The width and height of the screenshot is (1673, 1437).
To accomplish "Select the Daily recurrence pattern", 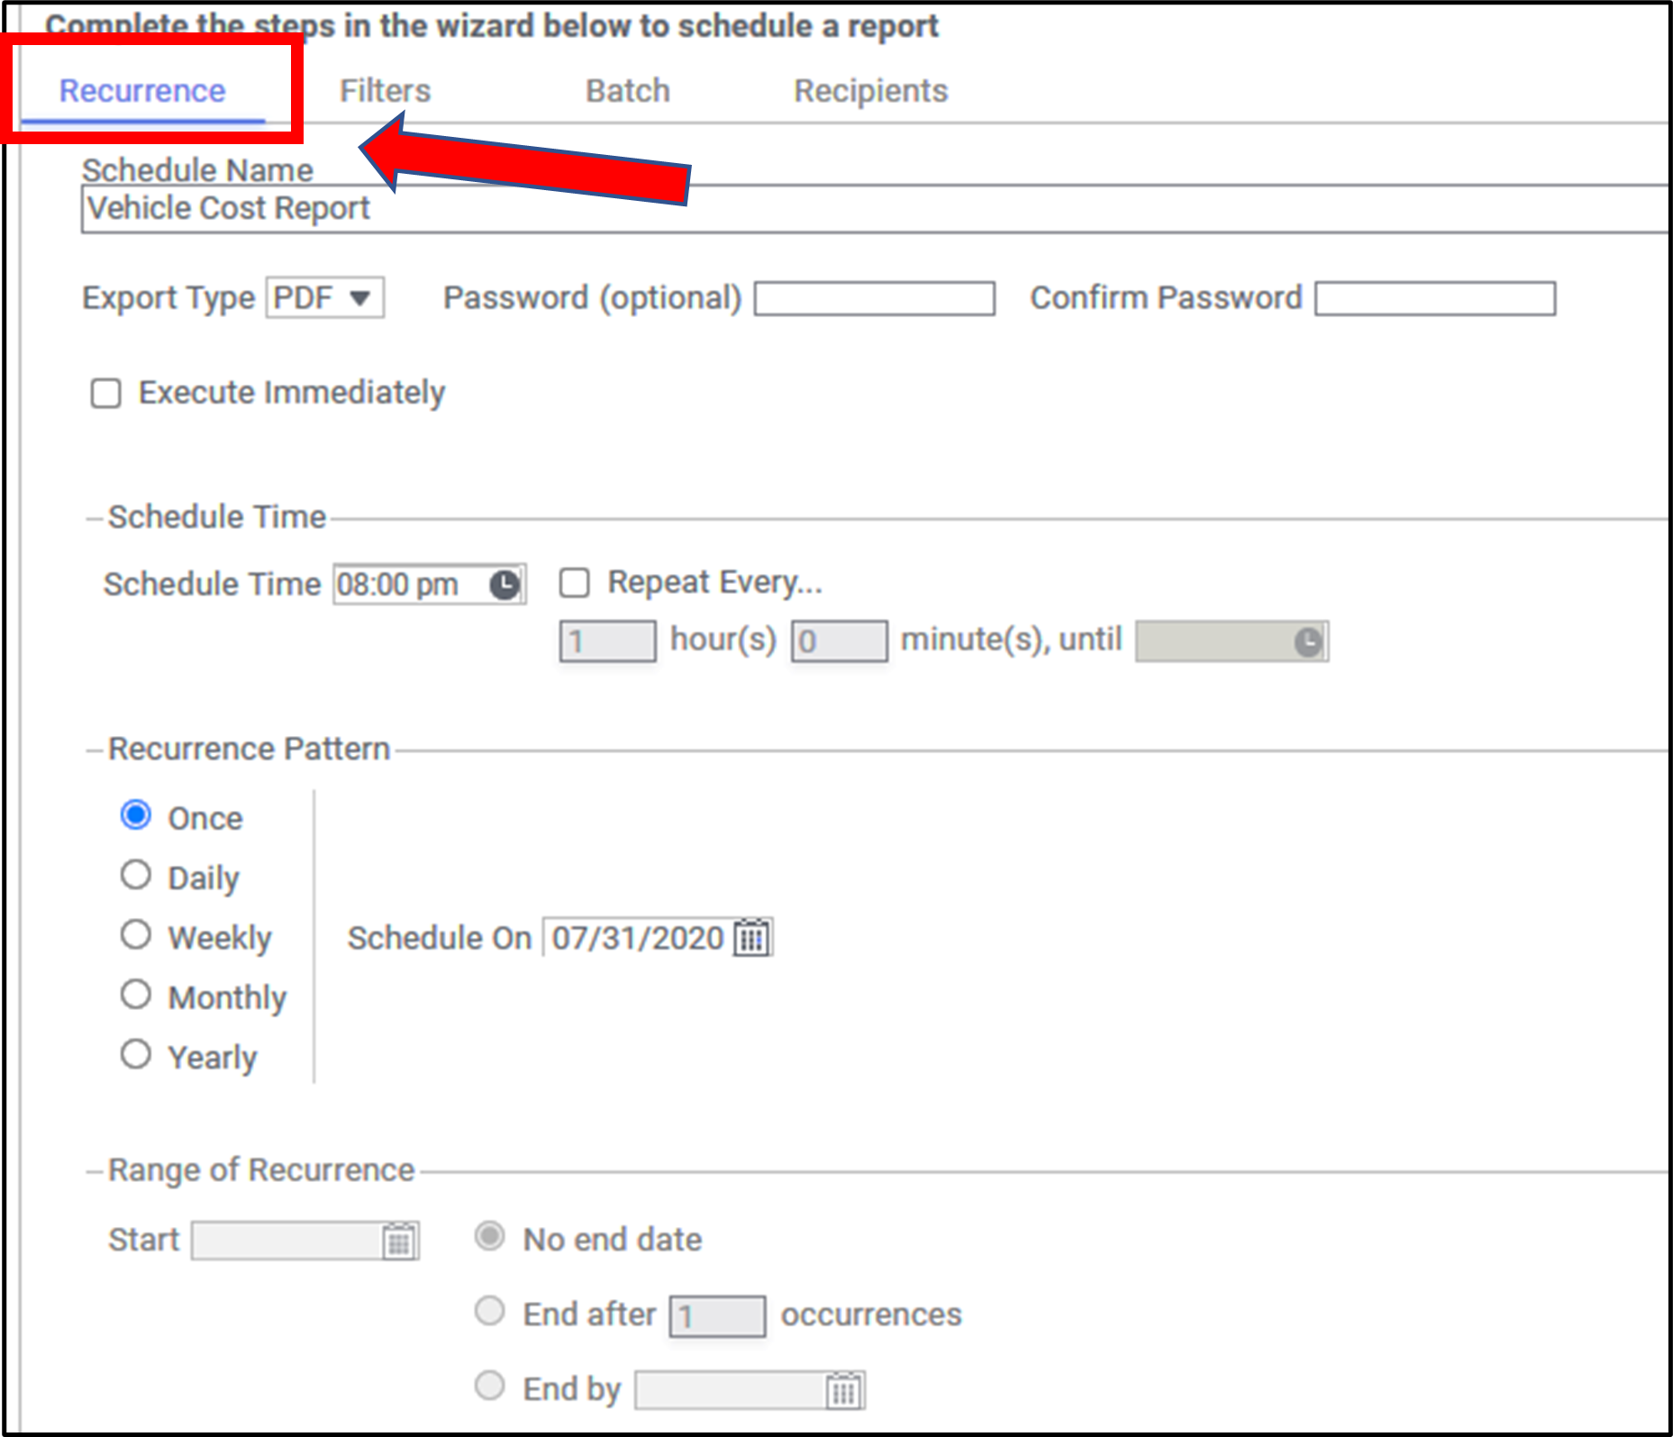I will coord(136,875).
